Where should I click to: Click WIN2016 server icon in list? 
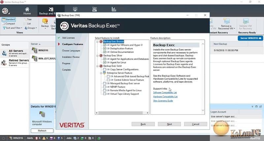click(35, 50)
